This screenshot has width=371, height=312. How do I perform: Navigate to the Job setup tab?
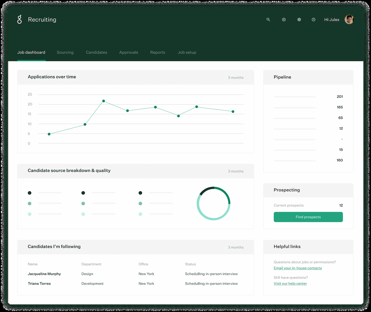tap(187, 52)
